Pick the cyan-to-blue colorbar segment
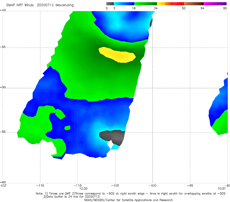Viewport: 230px width, 202px height. (x=124, y=4)
